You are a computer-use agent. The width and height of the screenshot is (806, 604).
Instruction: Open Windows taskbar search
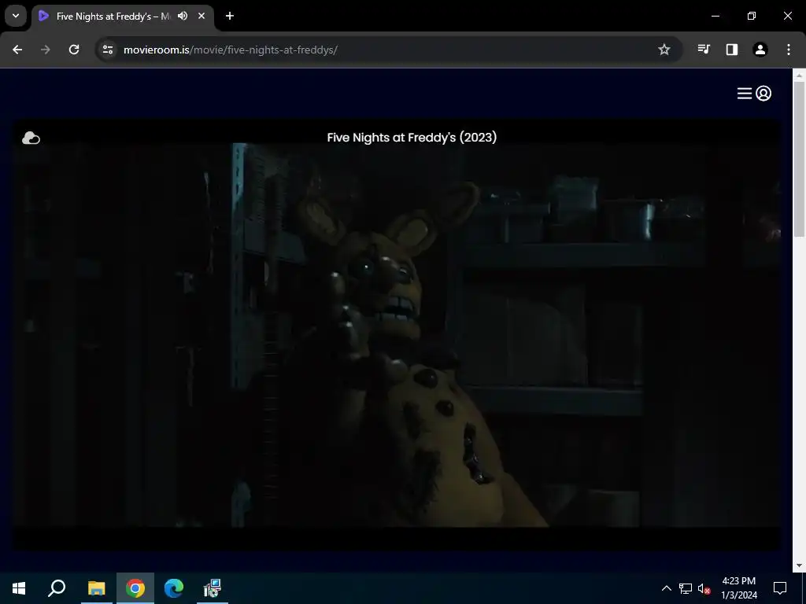point(57,588)
